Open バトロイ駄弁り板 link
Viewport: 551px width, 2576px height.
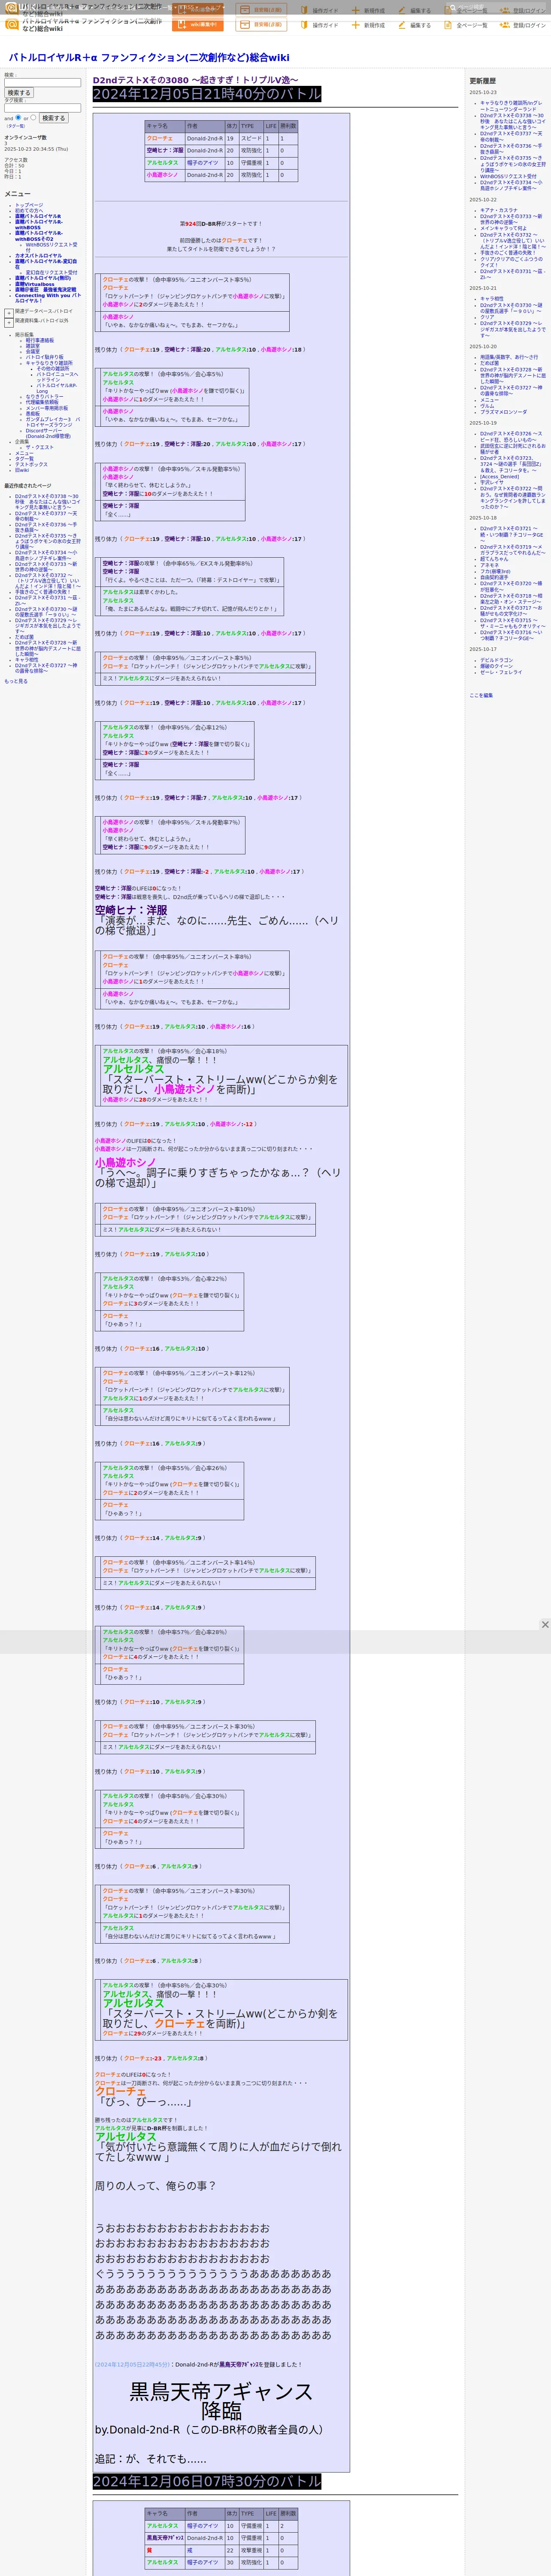click(44, 357)
